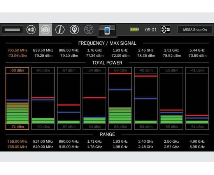Open the hamburger menu button
Screen dimensions: 214x175
coord(12,30)
